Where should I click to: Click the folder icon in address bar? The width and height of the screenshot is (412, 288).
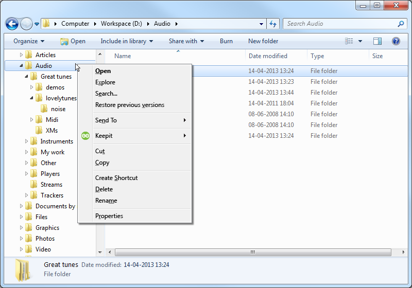(46, 23)
